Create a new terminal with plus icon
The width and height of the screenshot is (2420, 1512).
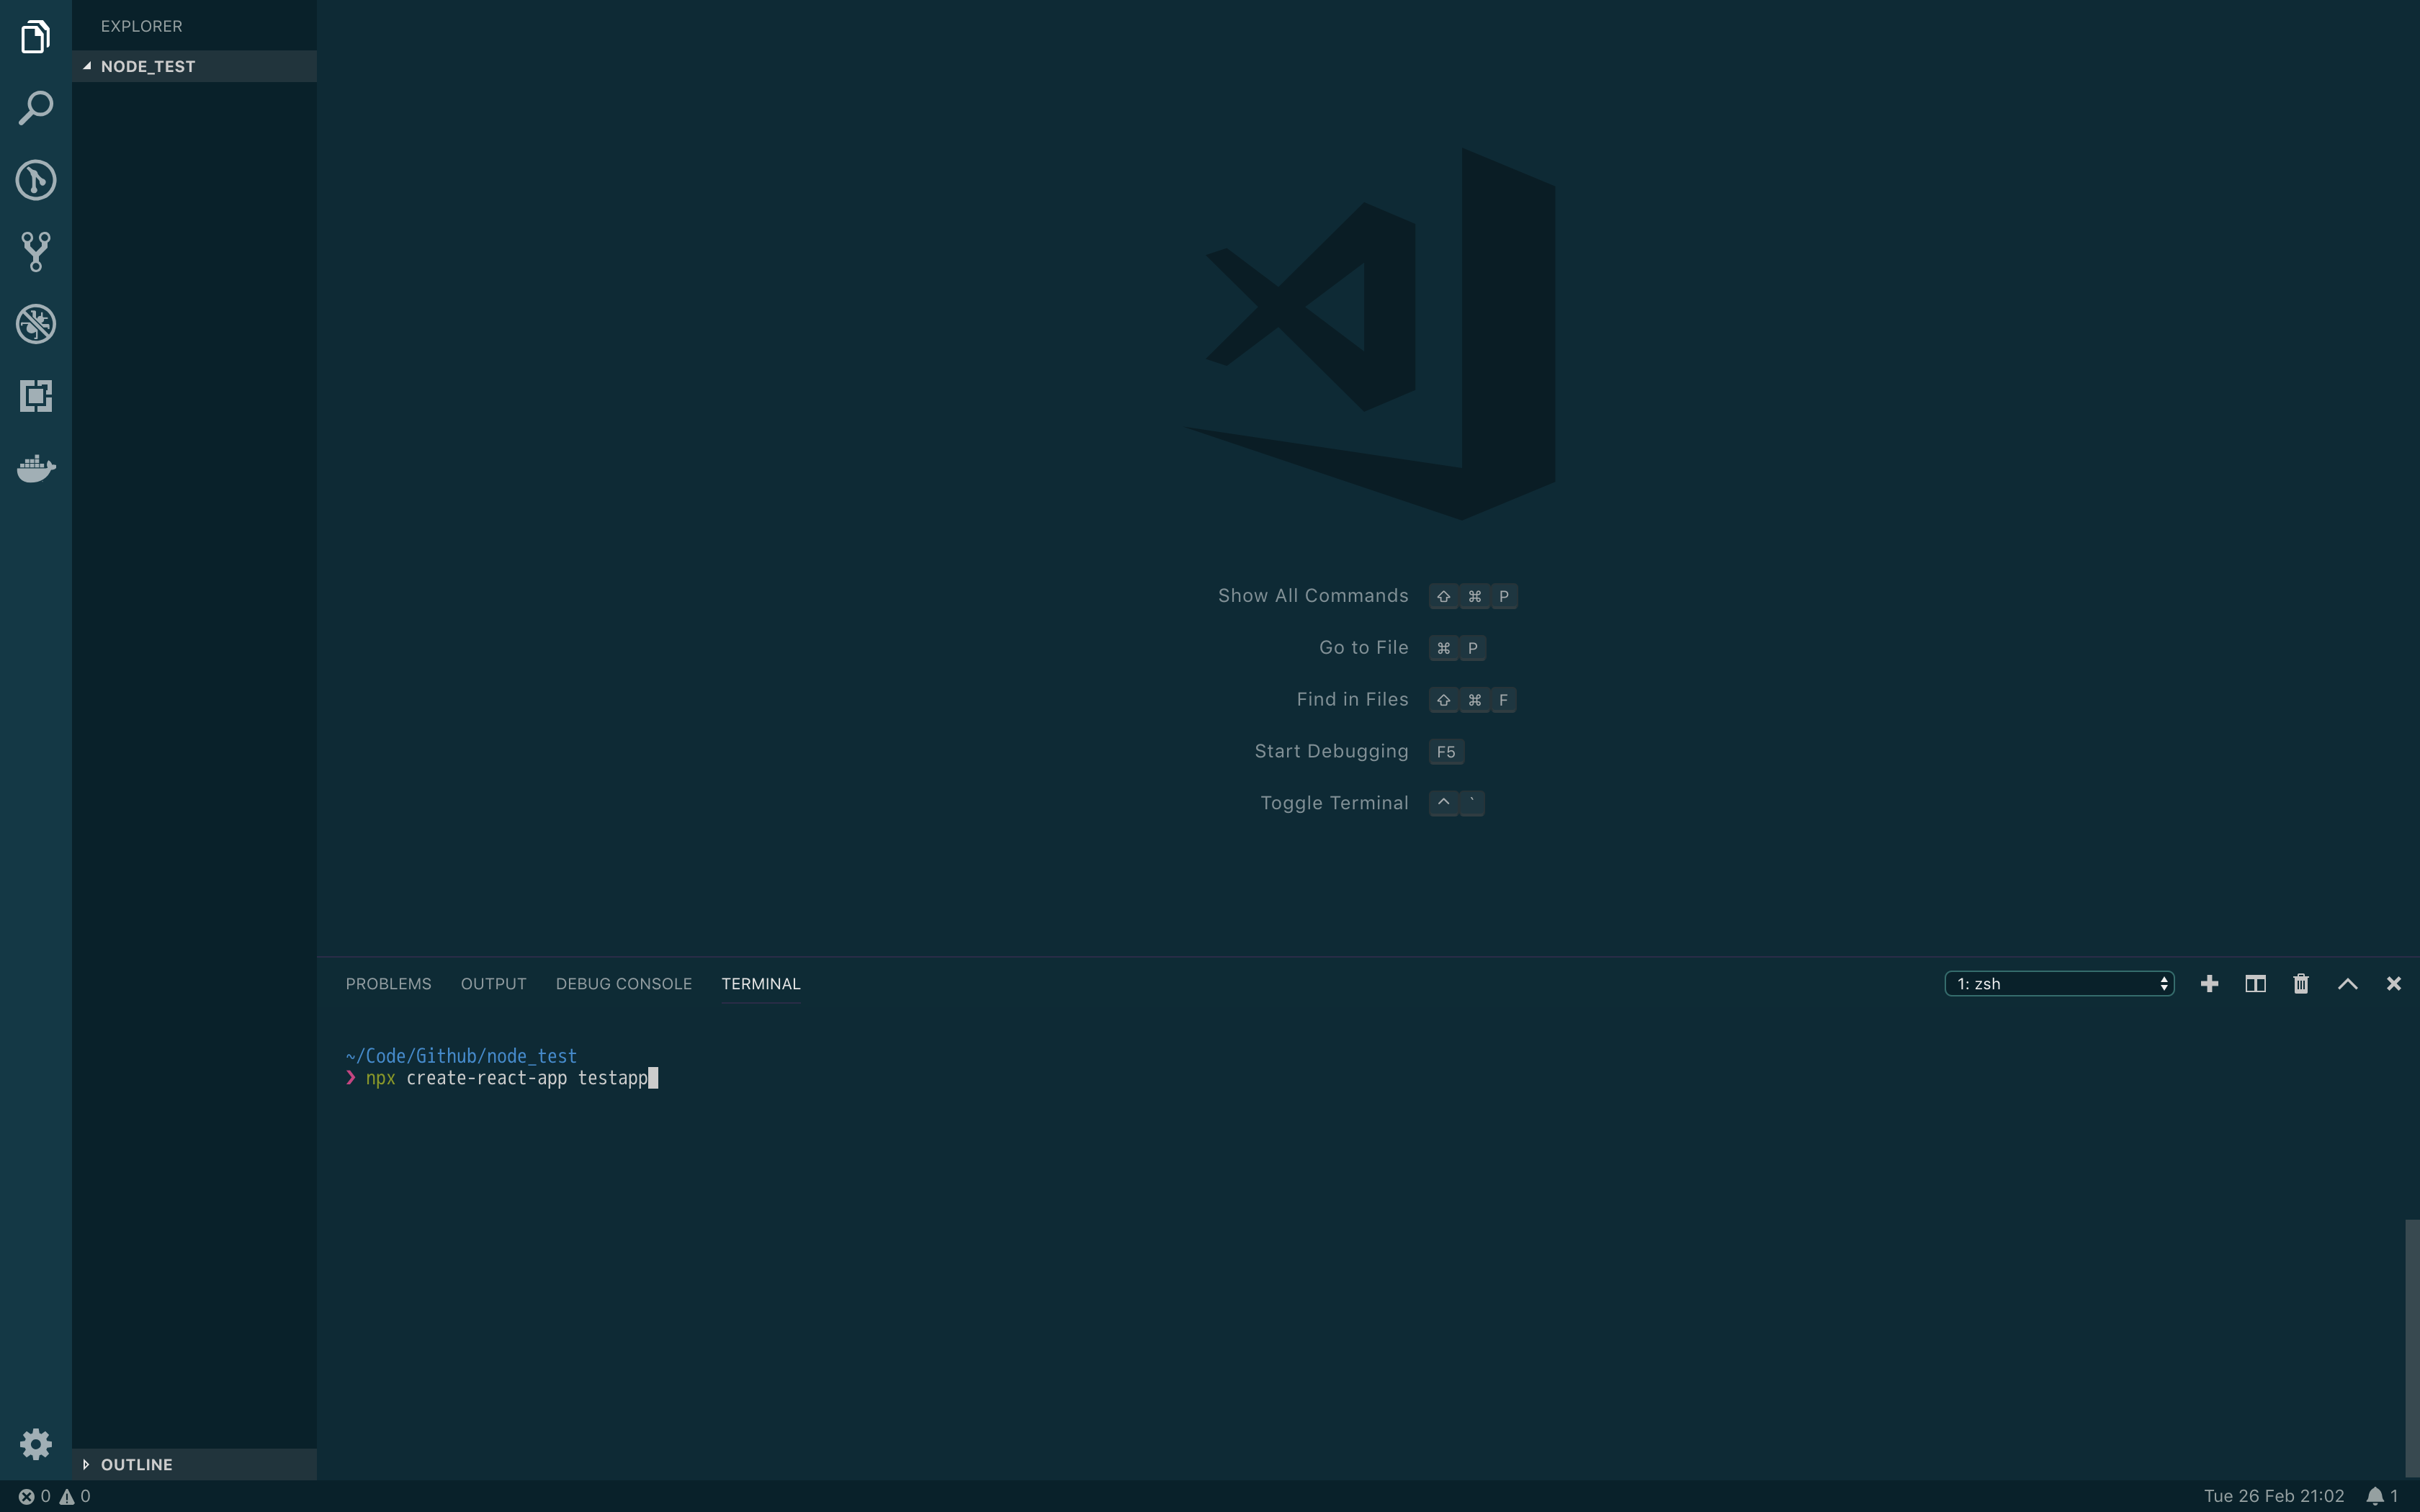pos(2209,984)
